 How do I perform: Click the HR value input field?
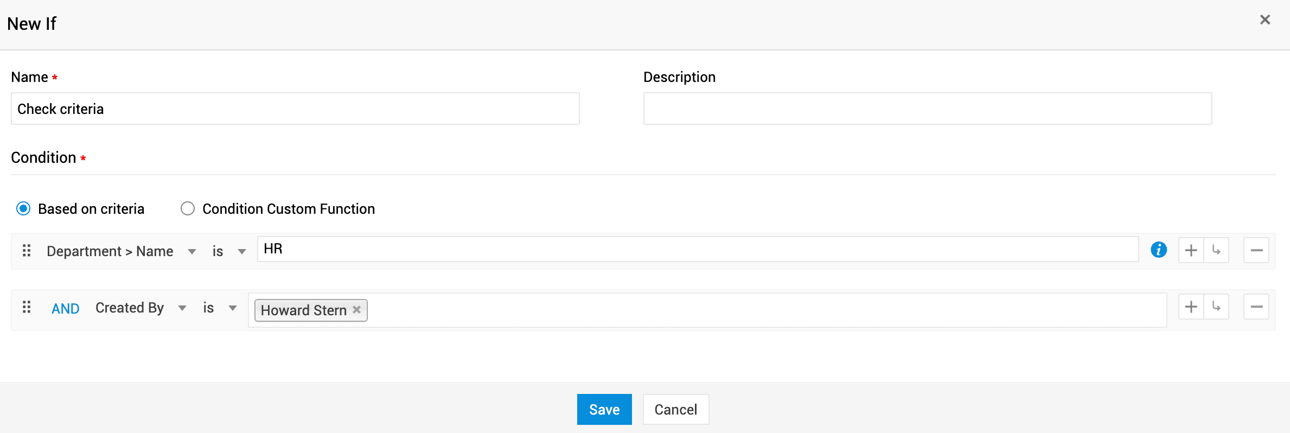pyautogui.click(x=698, y=249)
